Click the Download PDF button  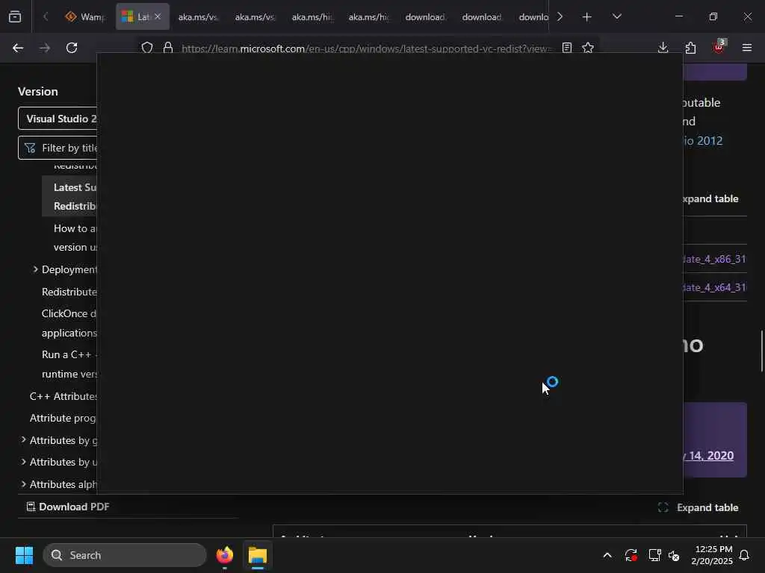click(x=68, y=507)
